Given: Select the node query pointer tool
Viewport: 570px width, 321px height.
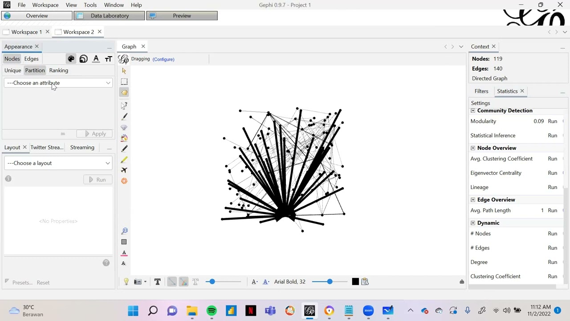Looking at the screenshot, I should [x=124, y=106].
